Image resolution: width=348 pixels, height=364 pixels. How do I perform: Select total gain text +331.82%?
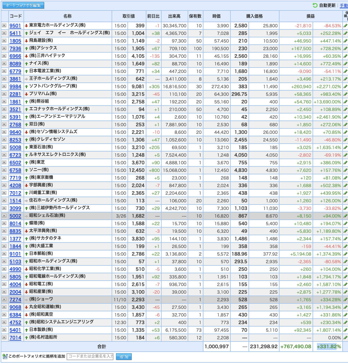point(329,347)
